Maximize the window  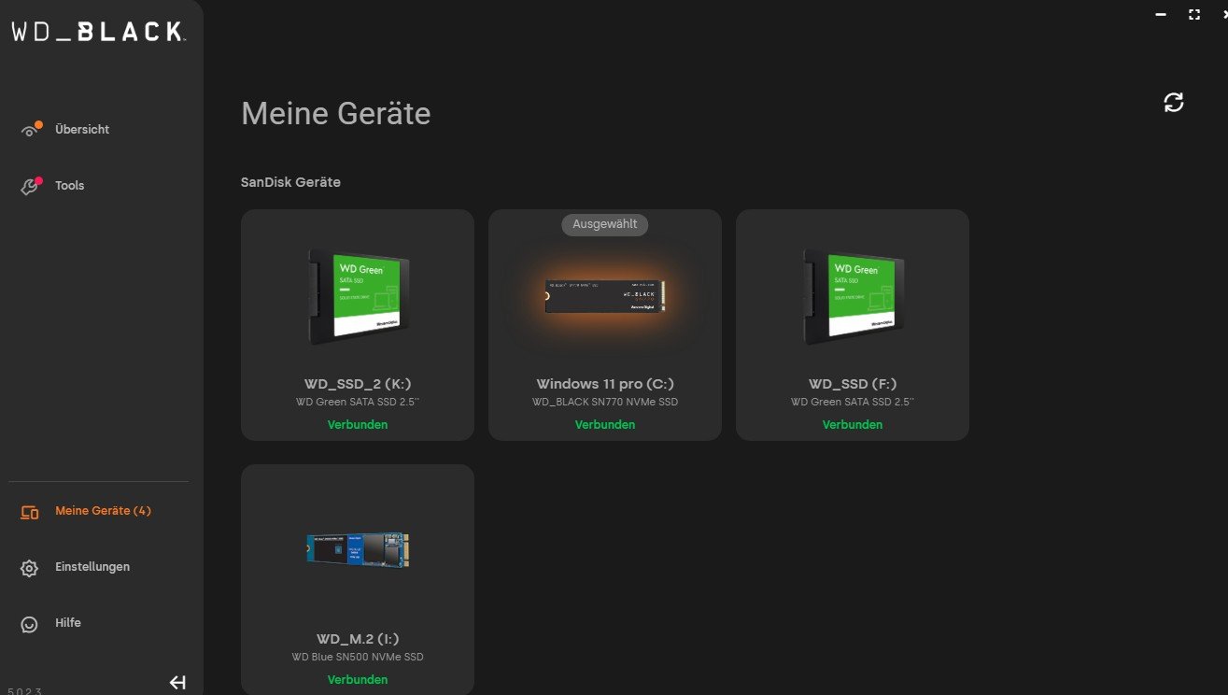pos(1193,15)
